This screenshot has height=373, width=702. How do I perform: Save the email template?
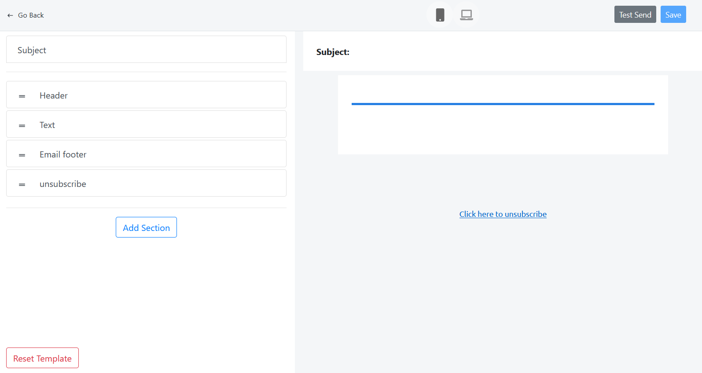pos(673,15)
